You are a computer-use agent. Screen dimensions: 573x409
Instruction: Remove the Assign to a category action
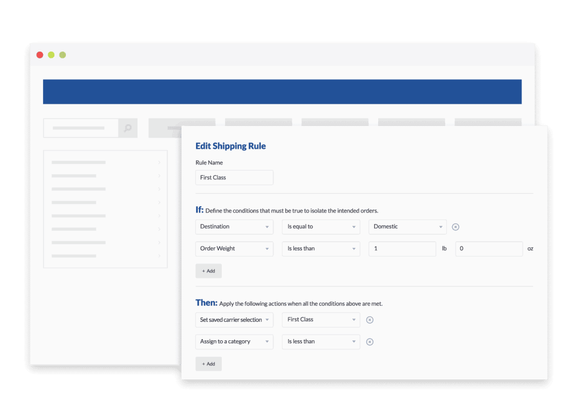click(370, 342)
